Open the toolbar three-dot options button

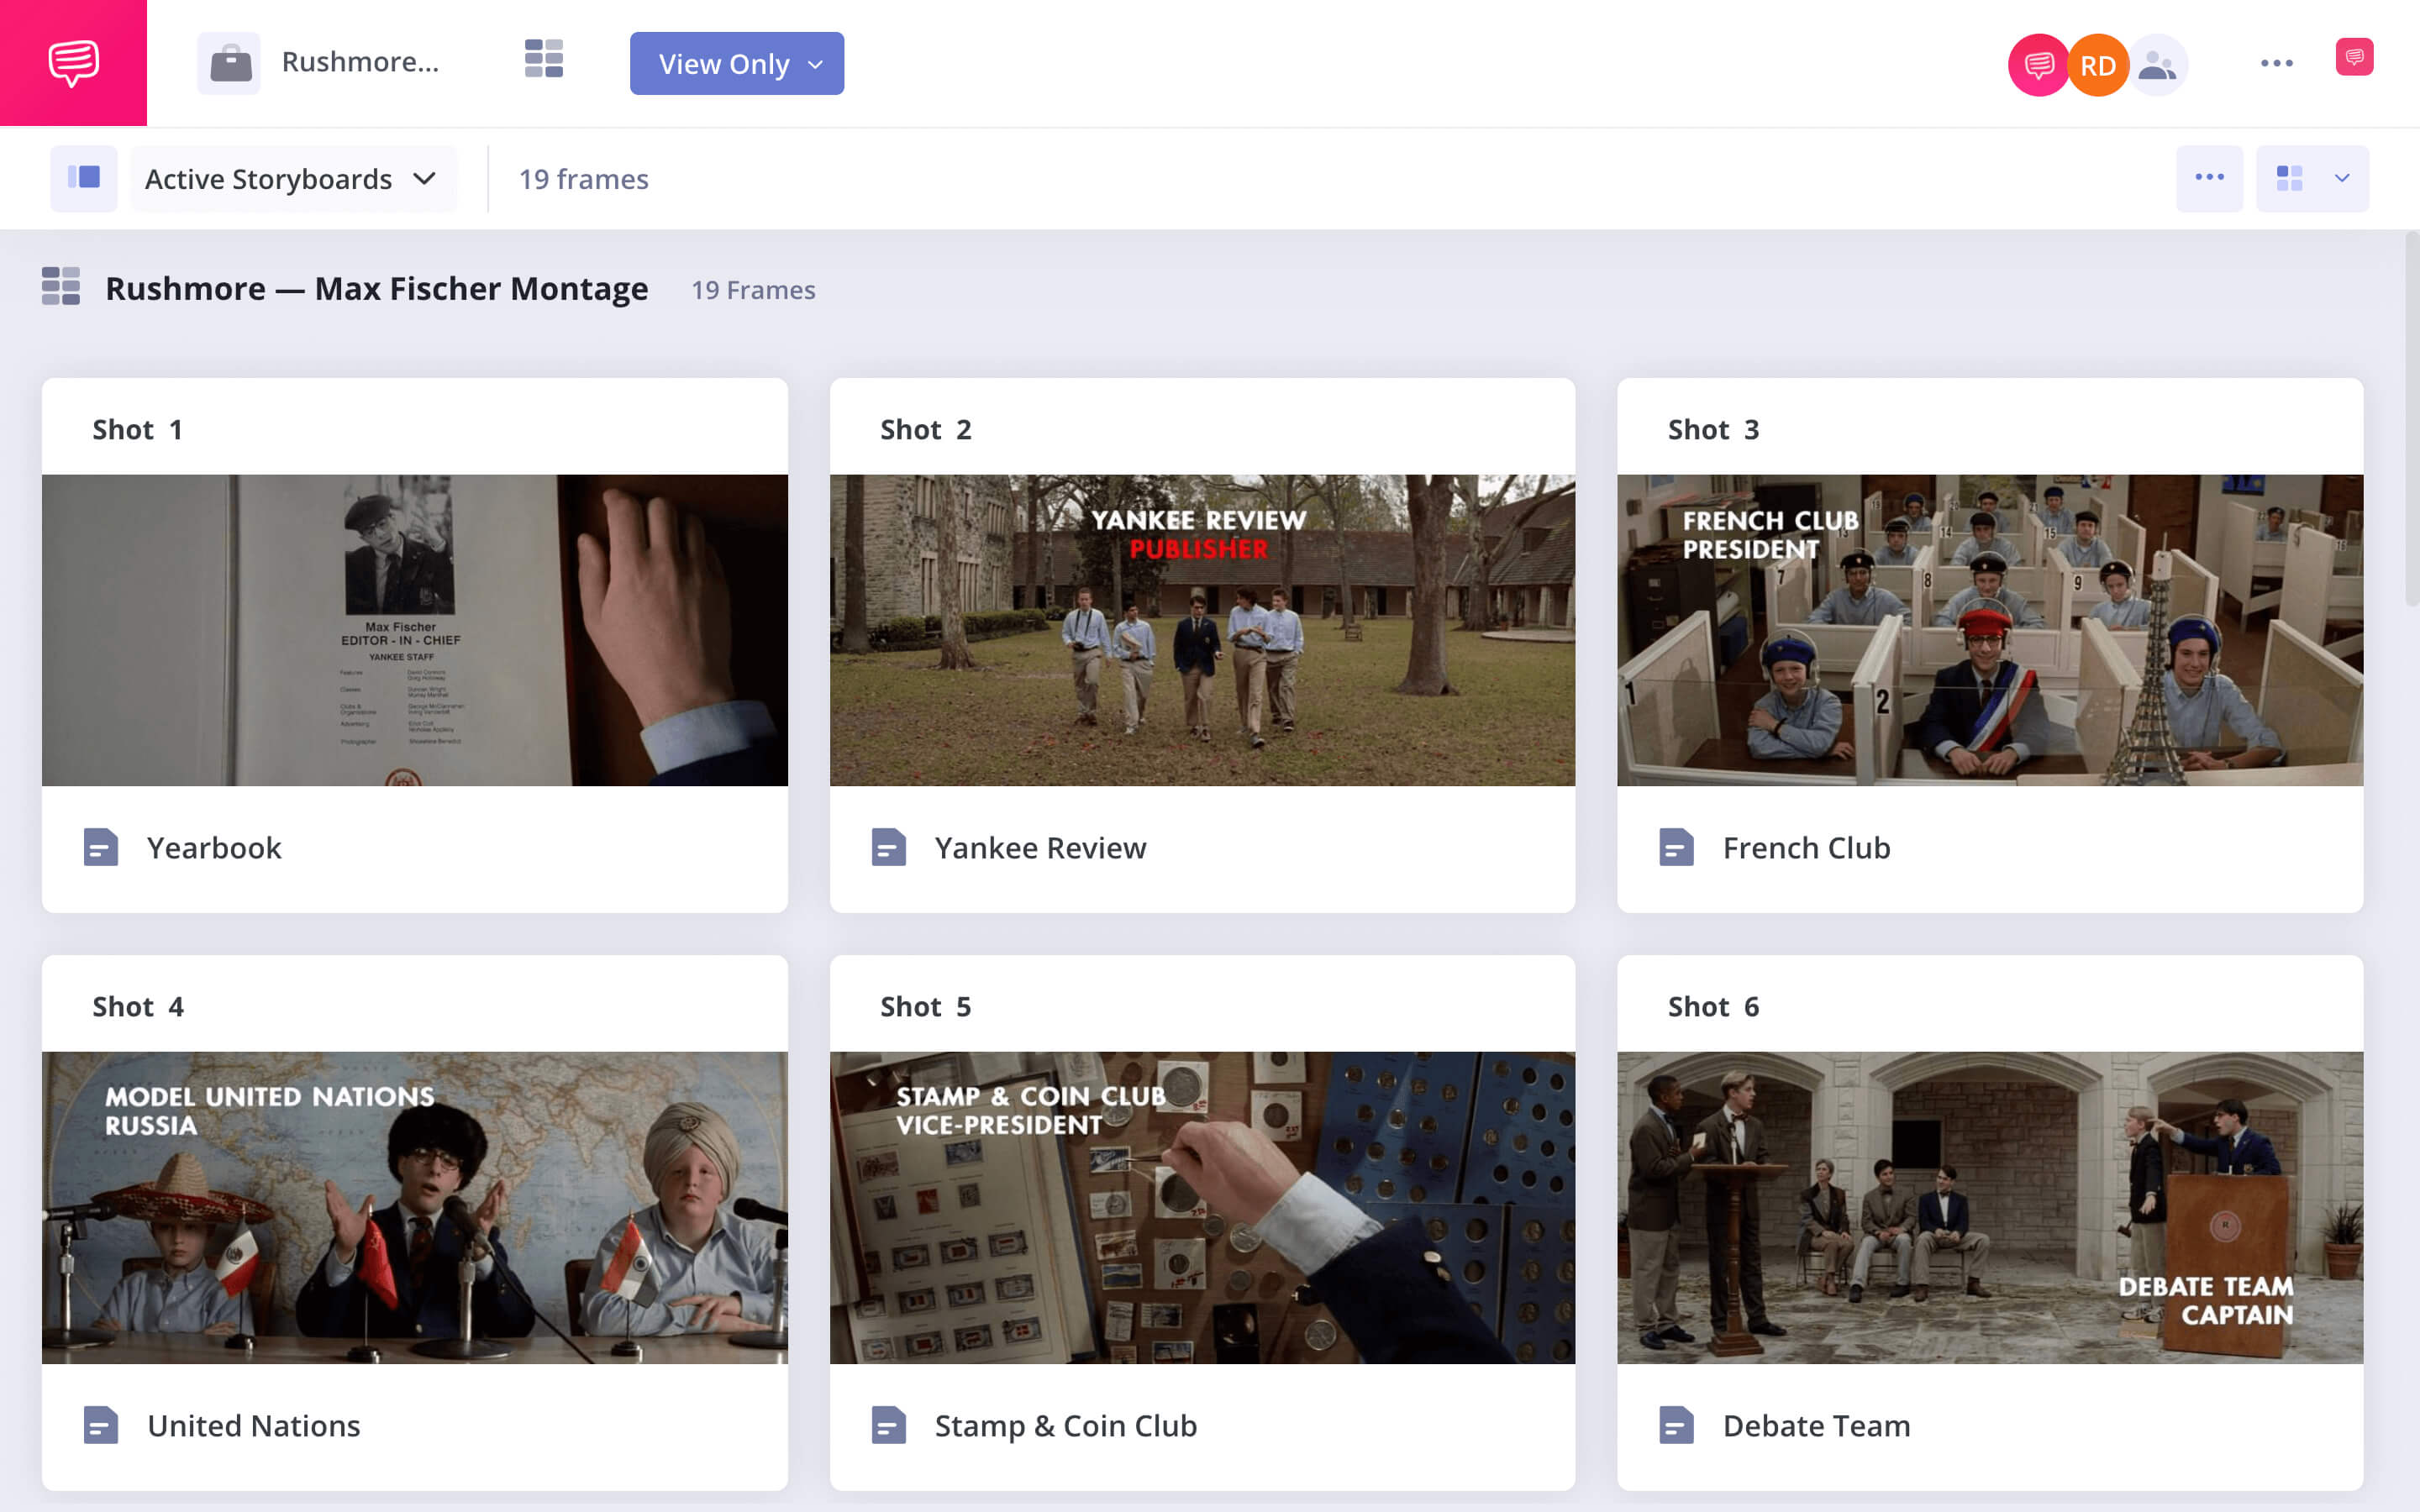click(2210, 178)
